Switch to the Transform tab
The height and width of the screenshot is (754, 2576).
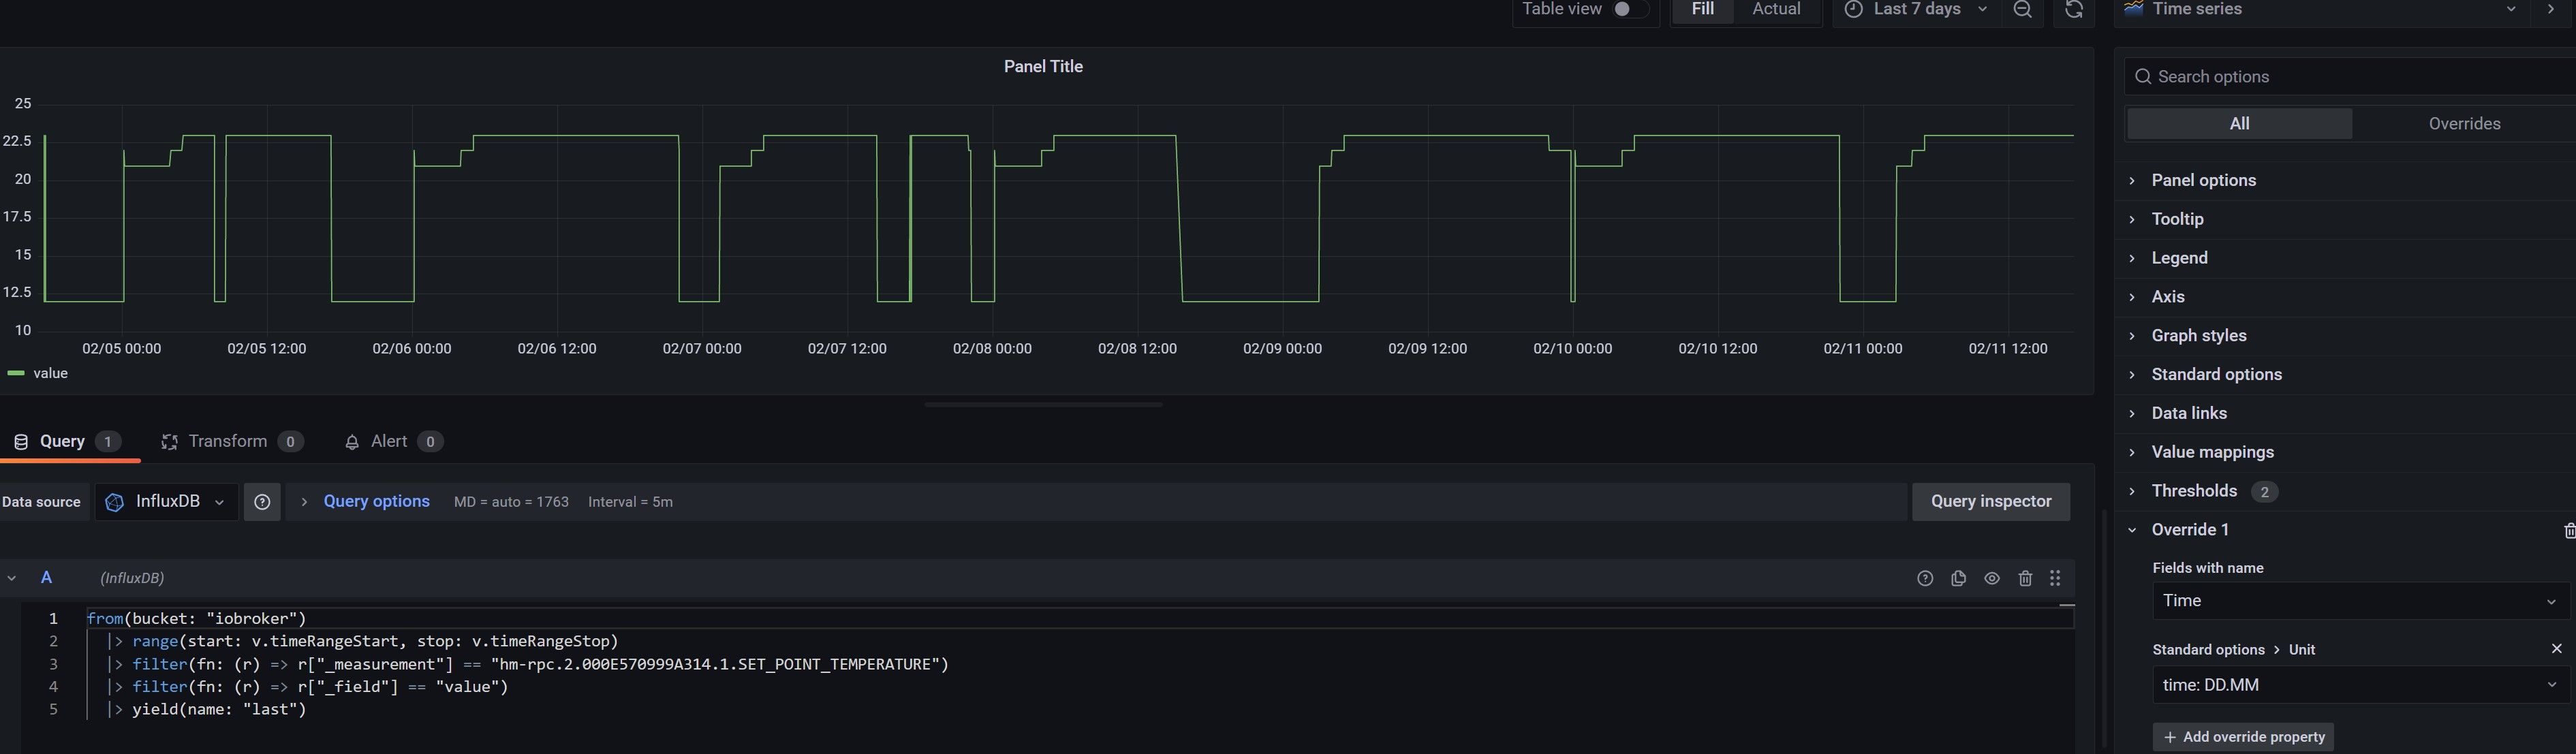[x=228, y=442]
